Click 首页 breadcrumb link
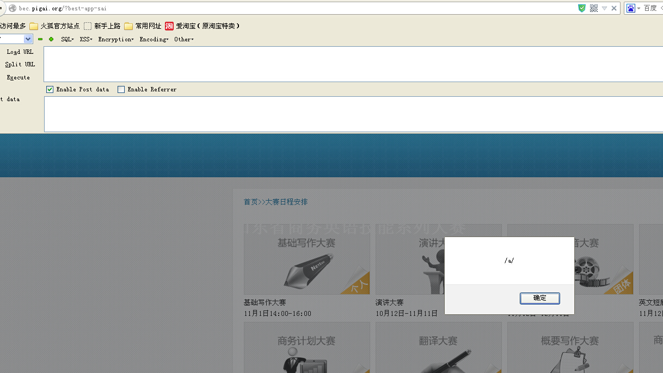The width and height of the screenshot is (663, 373). 250,202
